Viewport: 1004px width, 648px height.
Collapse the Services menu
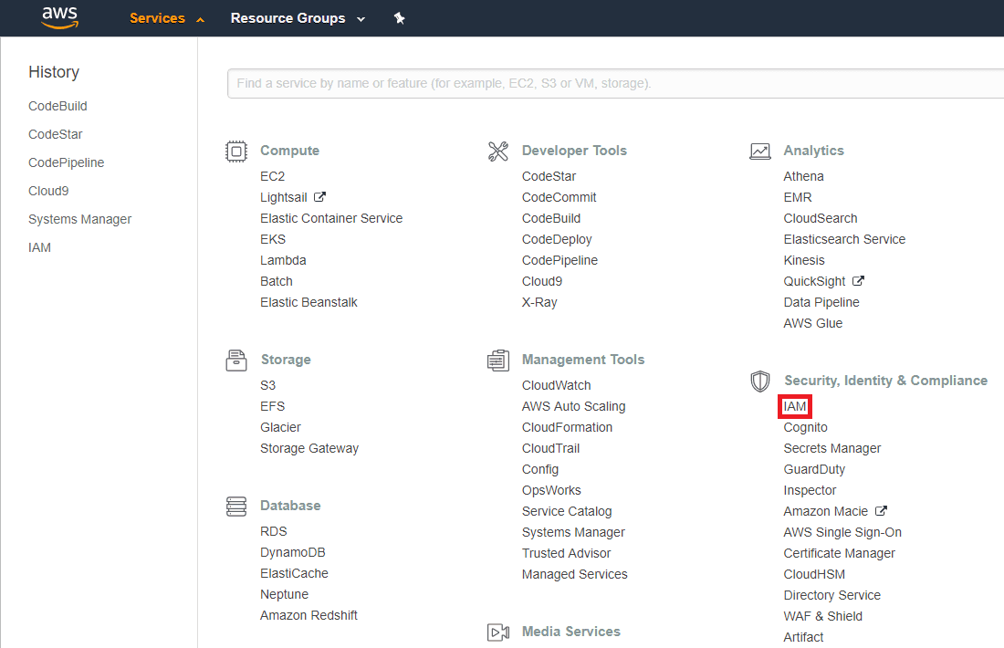(166, 18)
